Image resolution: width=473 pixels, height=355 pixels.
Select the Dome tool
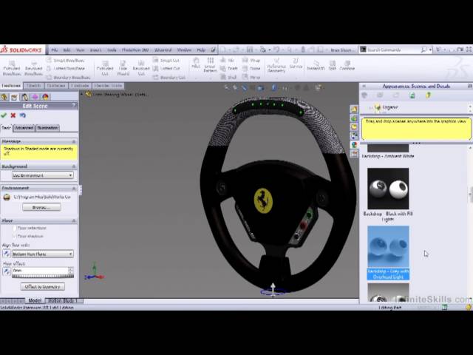pos(251,69)
